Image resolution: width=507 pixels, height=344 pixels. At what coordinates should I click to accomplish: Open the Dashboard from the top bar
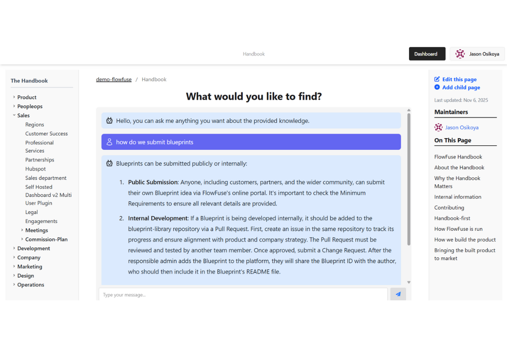(x=427, y=53)
